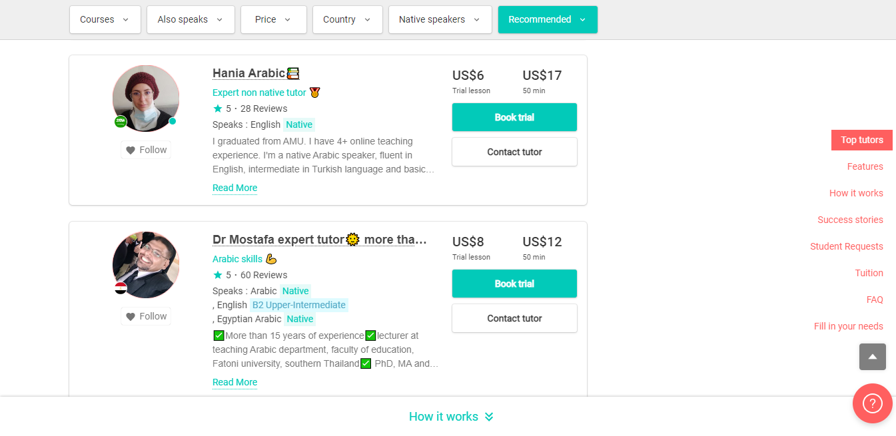Click the red help question mark icon
This screenshot has width=896, height=436.
coord(872,403)
